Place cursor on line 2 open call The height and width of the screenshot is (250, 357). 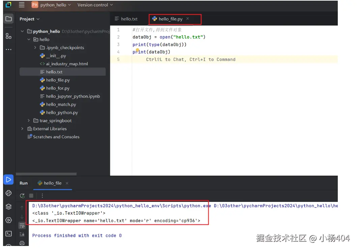tap(182, 37)
